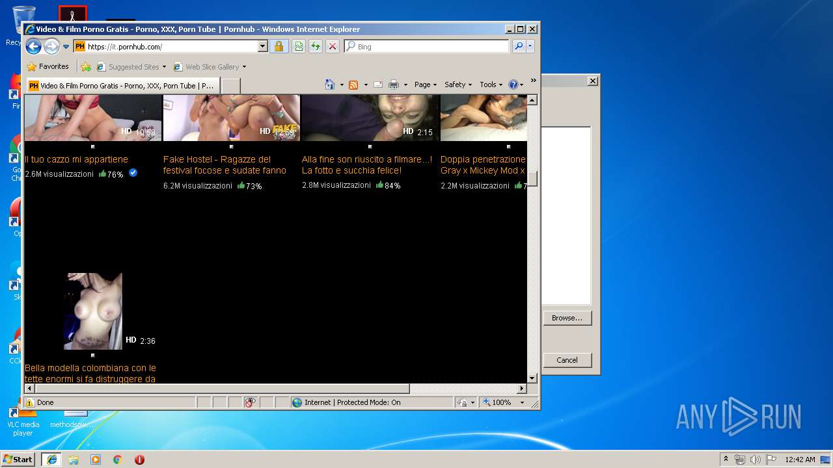Viewport: 833px width, 468px height.
Task: Click the blue Help question mark icon
Action: (513, 84)
